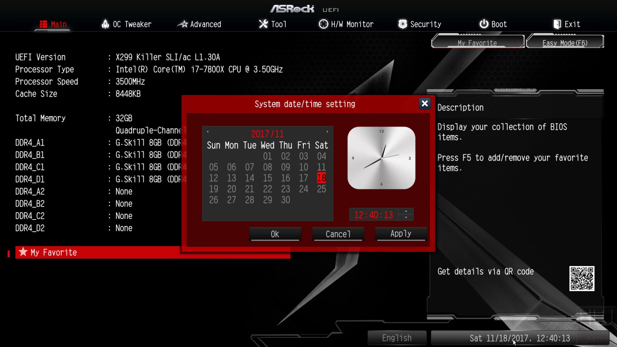The width and height of the screenshot is (617, 347).
Task: Select day 25 in the calendar
Action: point(321,189)
